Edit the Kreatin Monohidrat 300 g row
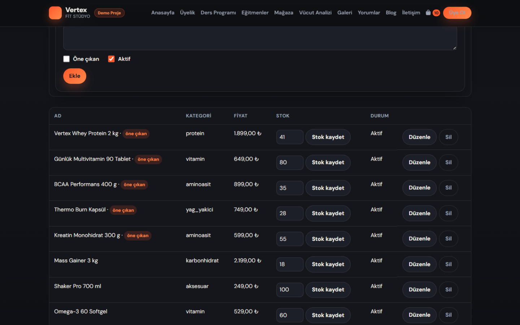The image size is (520, 325). [x=419, y=239]
